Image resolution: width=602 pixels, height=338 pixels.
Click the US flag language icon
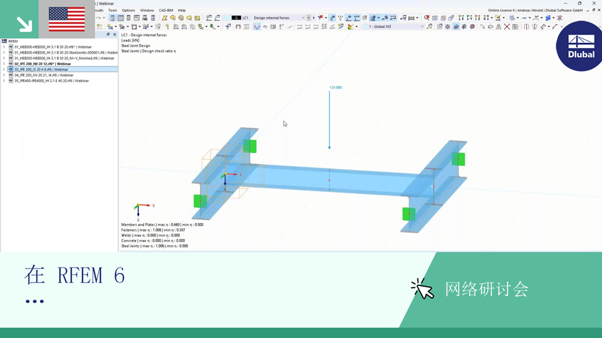click(x=67, y=19)
